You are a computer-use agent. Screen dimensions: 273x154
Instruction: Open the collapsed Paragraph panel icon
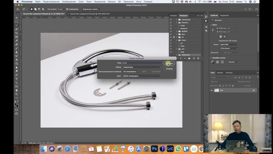(x=206, y=31)
